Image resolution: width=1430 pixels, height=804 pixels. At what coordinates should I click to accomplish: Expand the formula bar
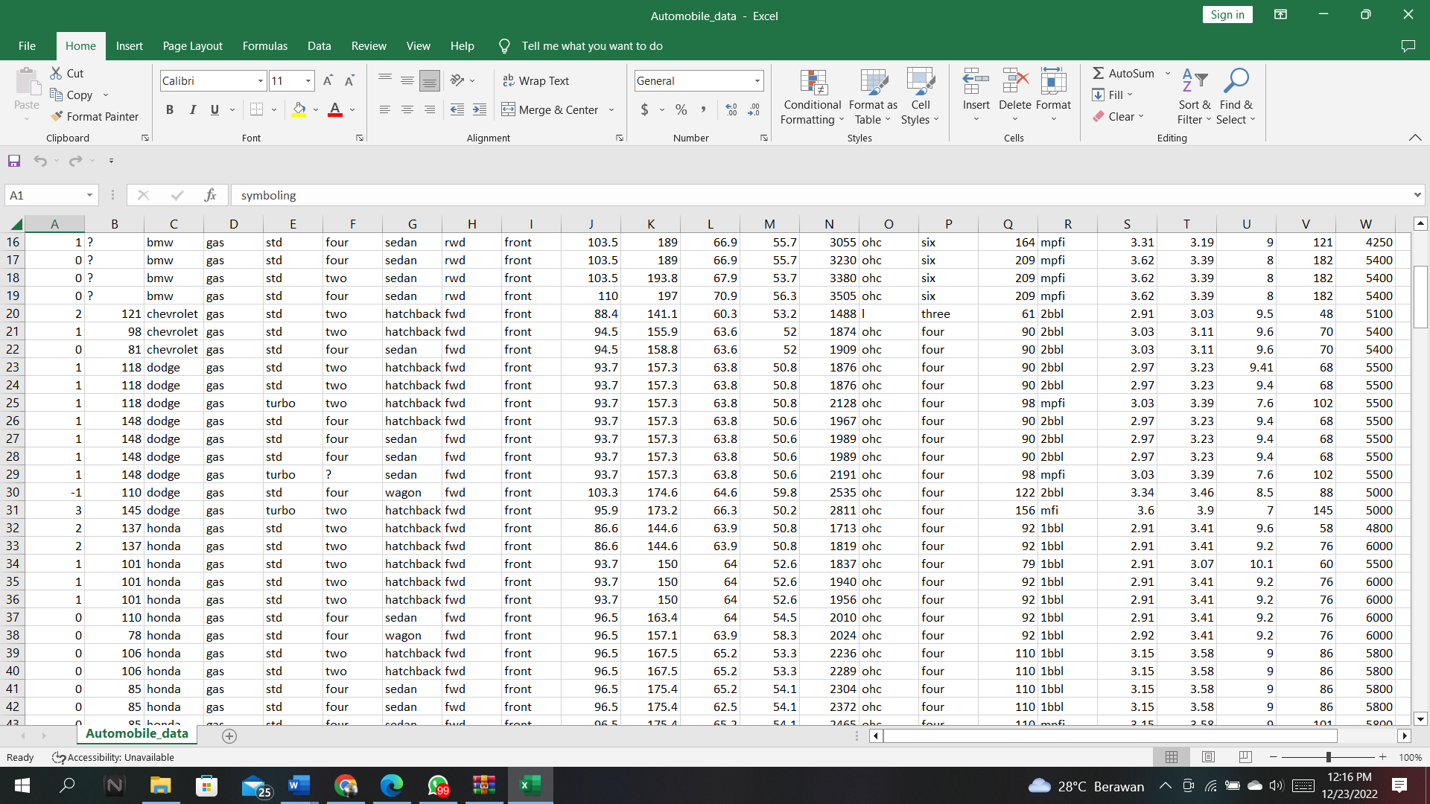pos(1417,195)
